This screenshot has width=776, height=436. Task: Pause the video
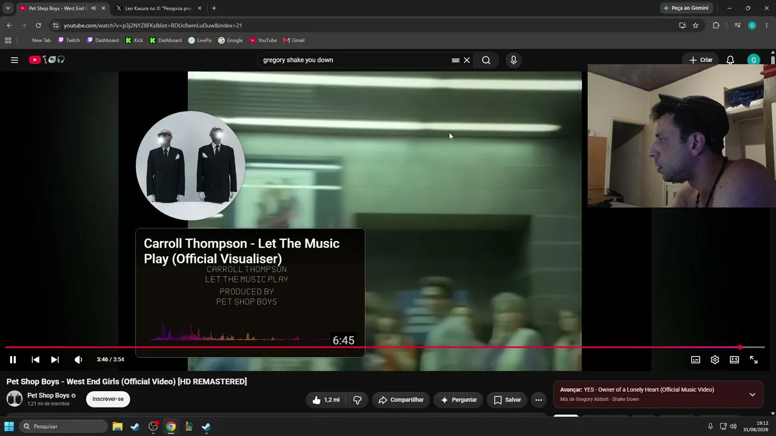point(13,360)
